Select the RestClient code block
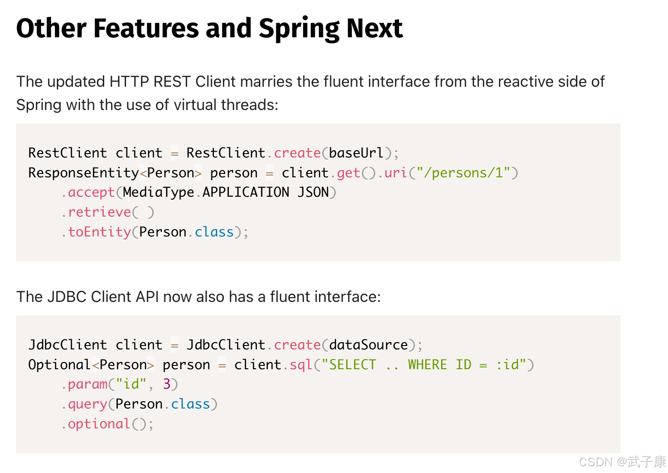Screen dimensions: 668x473 pos(318,192)
